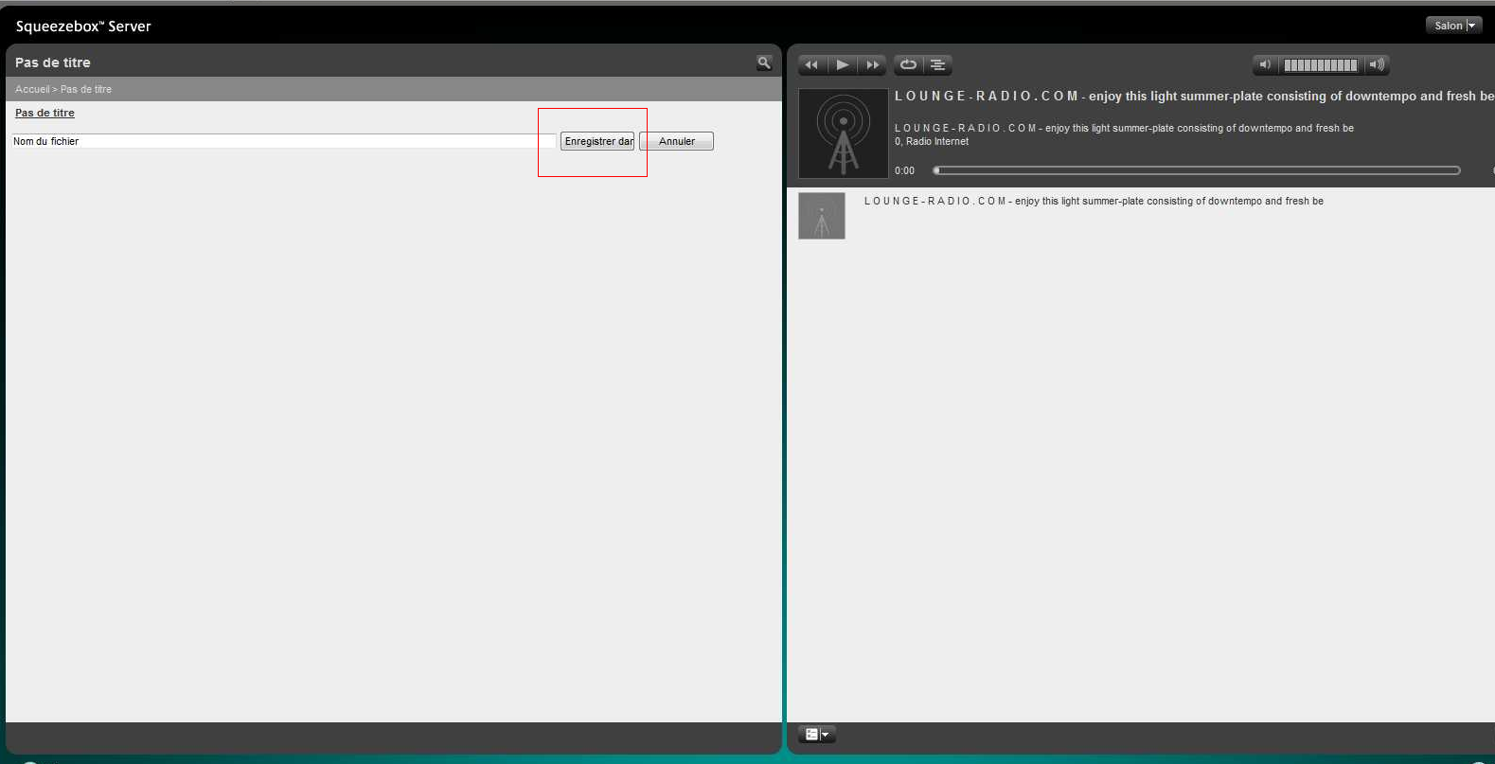Click the Enregistrer save button

tap(597, 141)
